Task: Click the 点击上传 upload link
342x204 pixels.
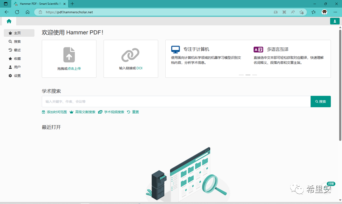Action: point(74,69)
